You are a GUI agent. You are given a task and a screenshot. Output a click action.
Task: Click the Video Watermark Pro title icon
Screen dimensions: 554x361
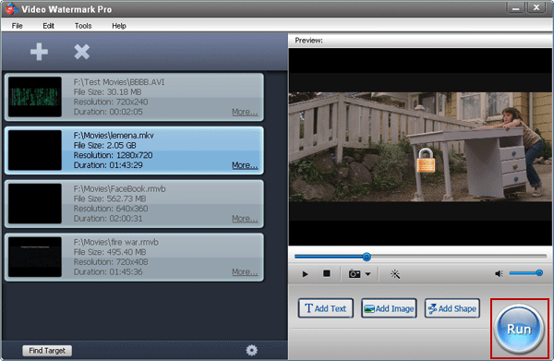12,8
